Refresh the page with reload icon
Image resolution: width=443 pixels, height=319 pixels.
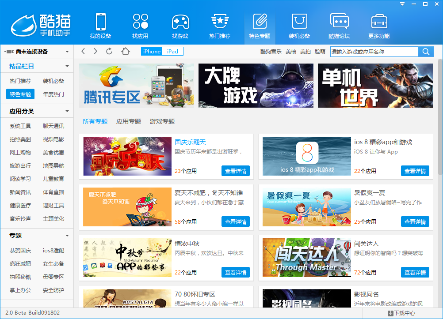[109, 51]
